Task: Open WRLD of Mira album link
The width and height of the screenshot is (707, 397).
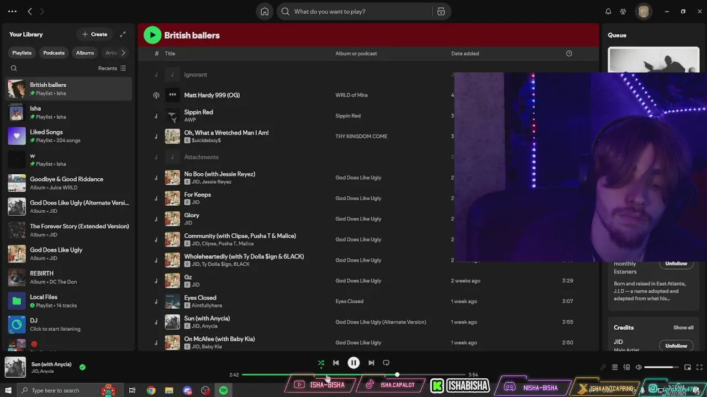Action: pos(351,95)
